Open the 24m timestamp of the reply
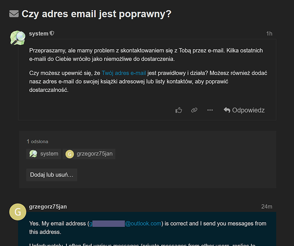The width and height of the screenshot is (294, 246). [267, 207]
